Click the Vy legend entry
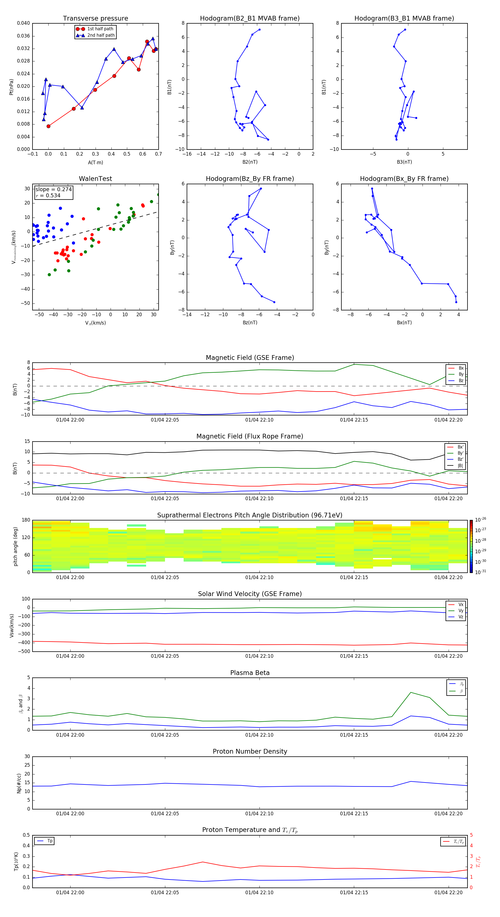 (456, 611)
